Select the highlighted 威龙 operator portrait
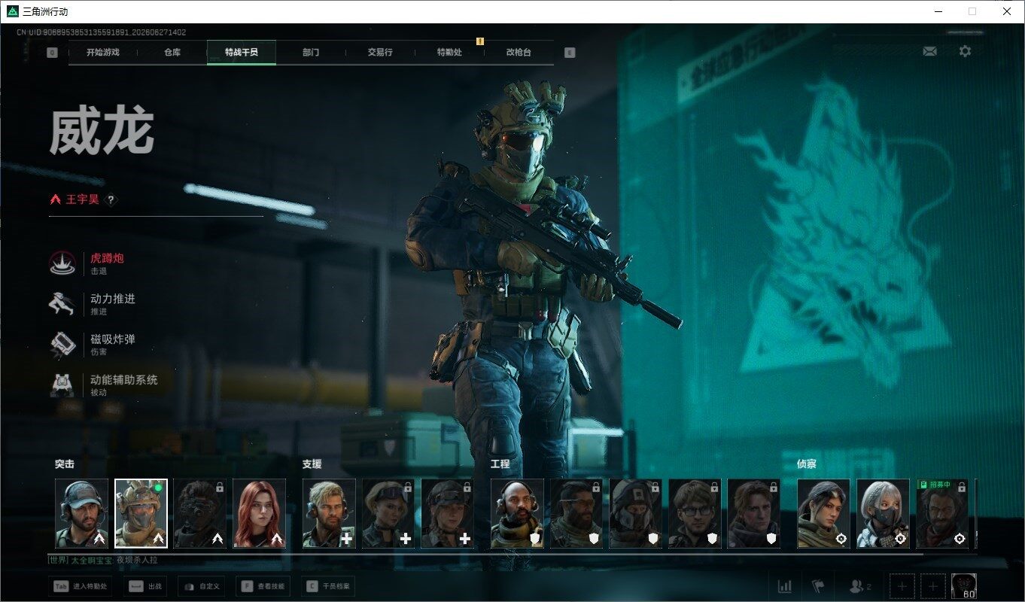This screenshot has width=1025, height=602. [141, 513]
